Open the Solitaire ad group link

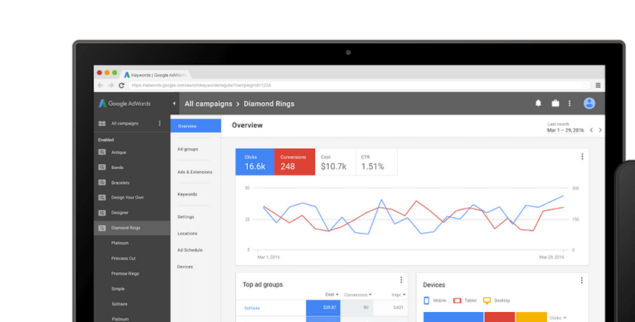[252, 308]
